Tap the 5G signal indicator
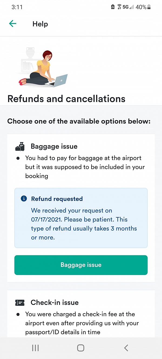 point(126,7)
